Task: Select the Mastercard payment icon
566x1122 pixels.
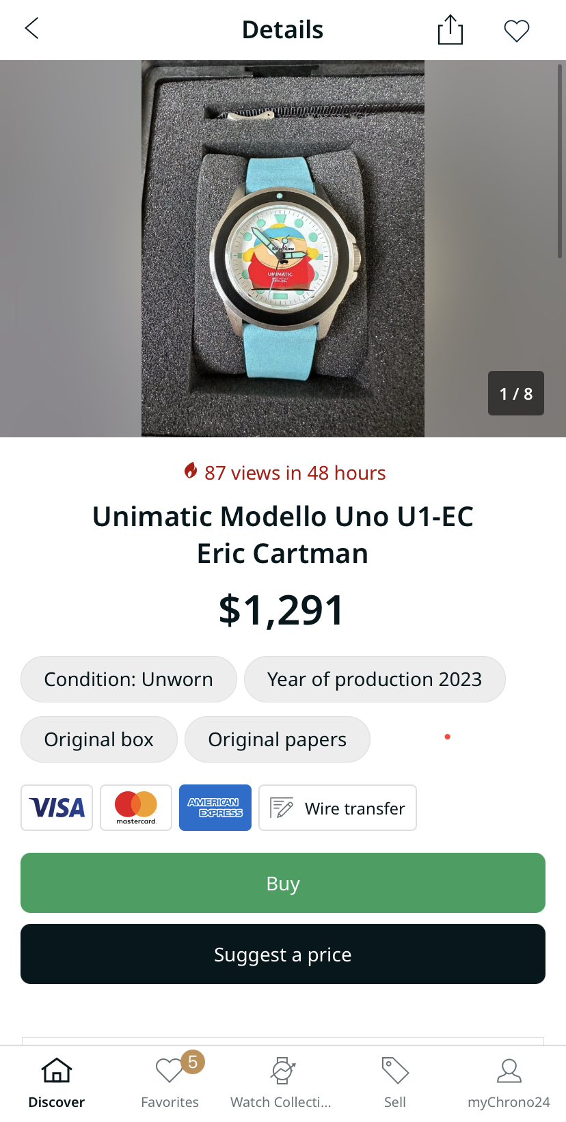Action: pyautogui.click(x=136, y=808)
